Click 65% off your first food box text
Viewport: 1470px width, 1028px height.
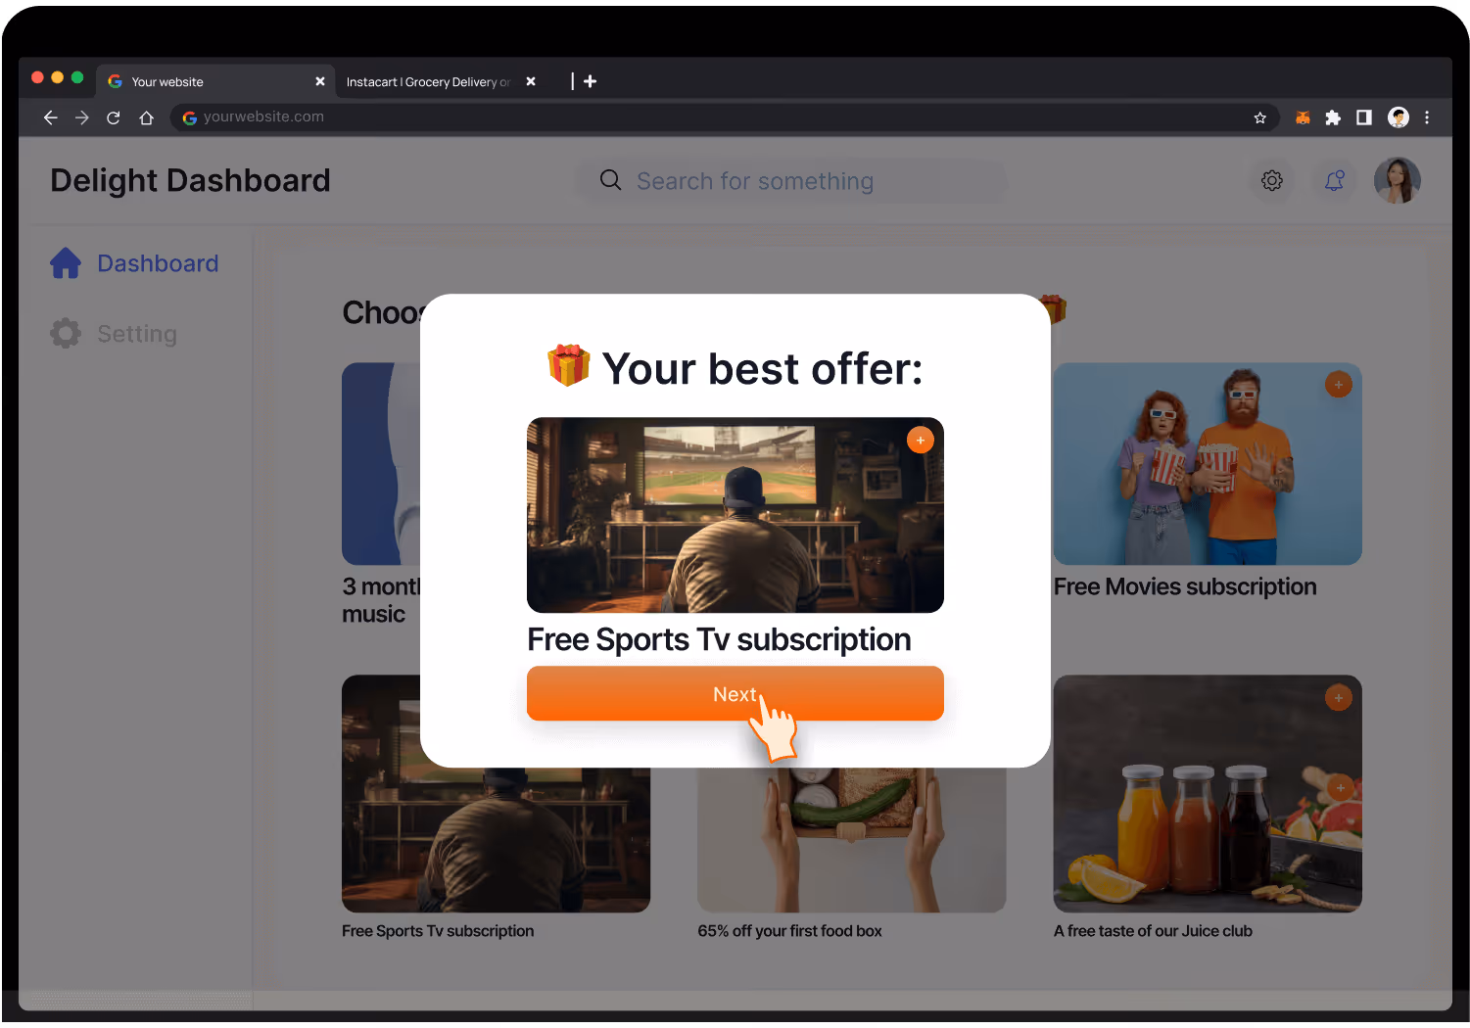(x=789, y=931)
